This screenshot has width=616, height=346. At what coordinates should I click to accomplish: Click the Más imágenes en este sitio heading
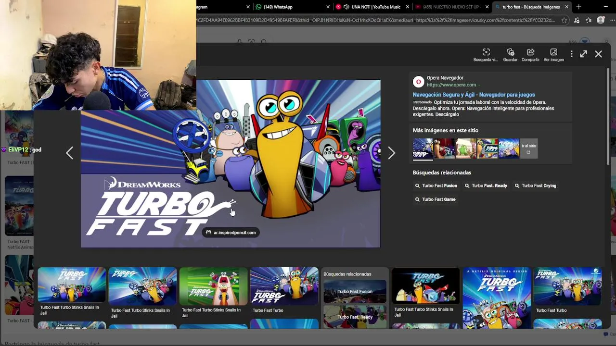445,130
